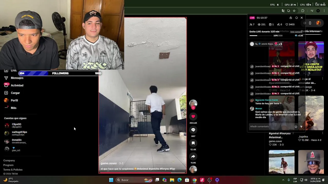Follow the creator via the red plus badge
Viewport: 328px width, 184px height.
click(x=193, y=108)
